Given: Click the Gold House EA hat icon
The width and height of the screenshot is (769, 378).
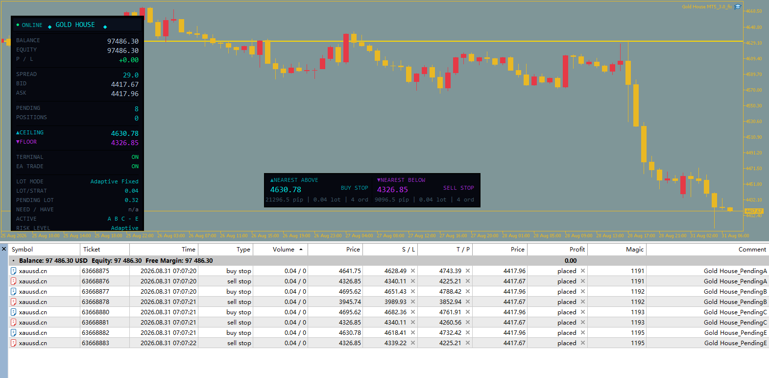Looking at the screenshot, I should click(738, 7).
